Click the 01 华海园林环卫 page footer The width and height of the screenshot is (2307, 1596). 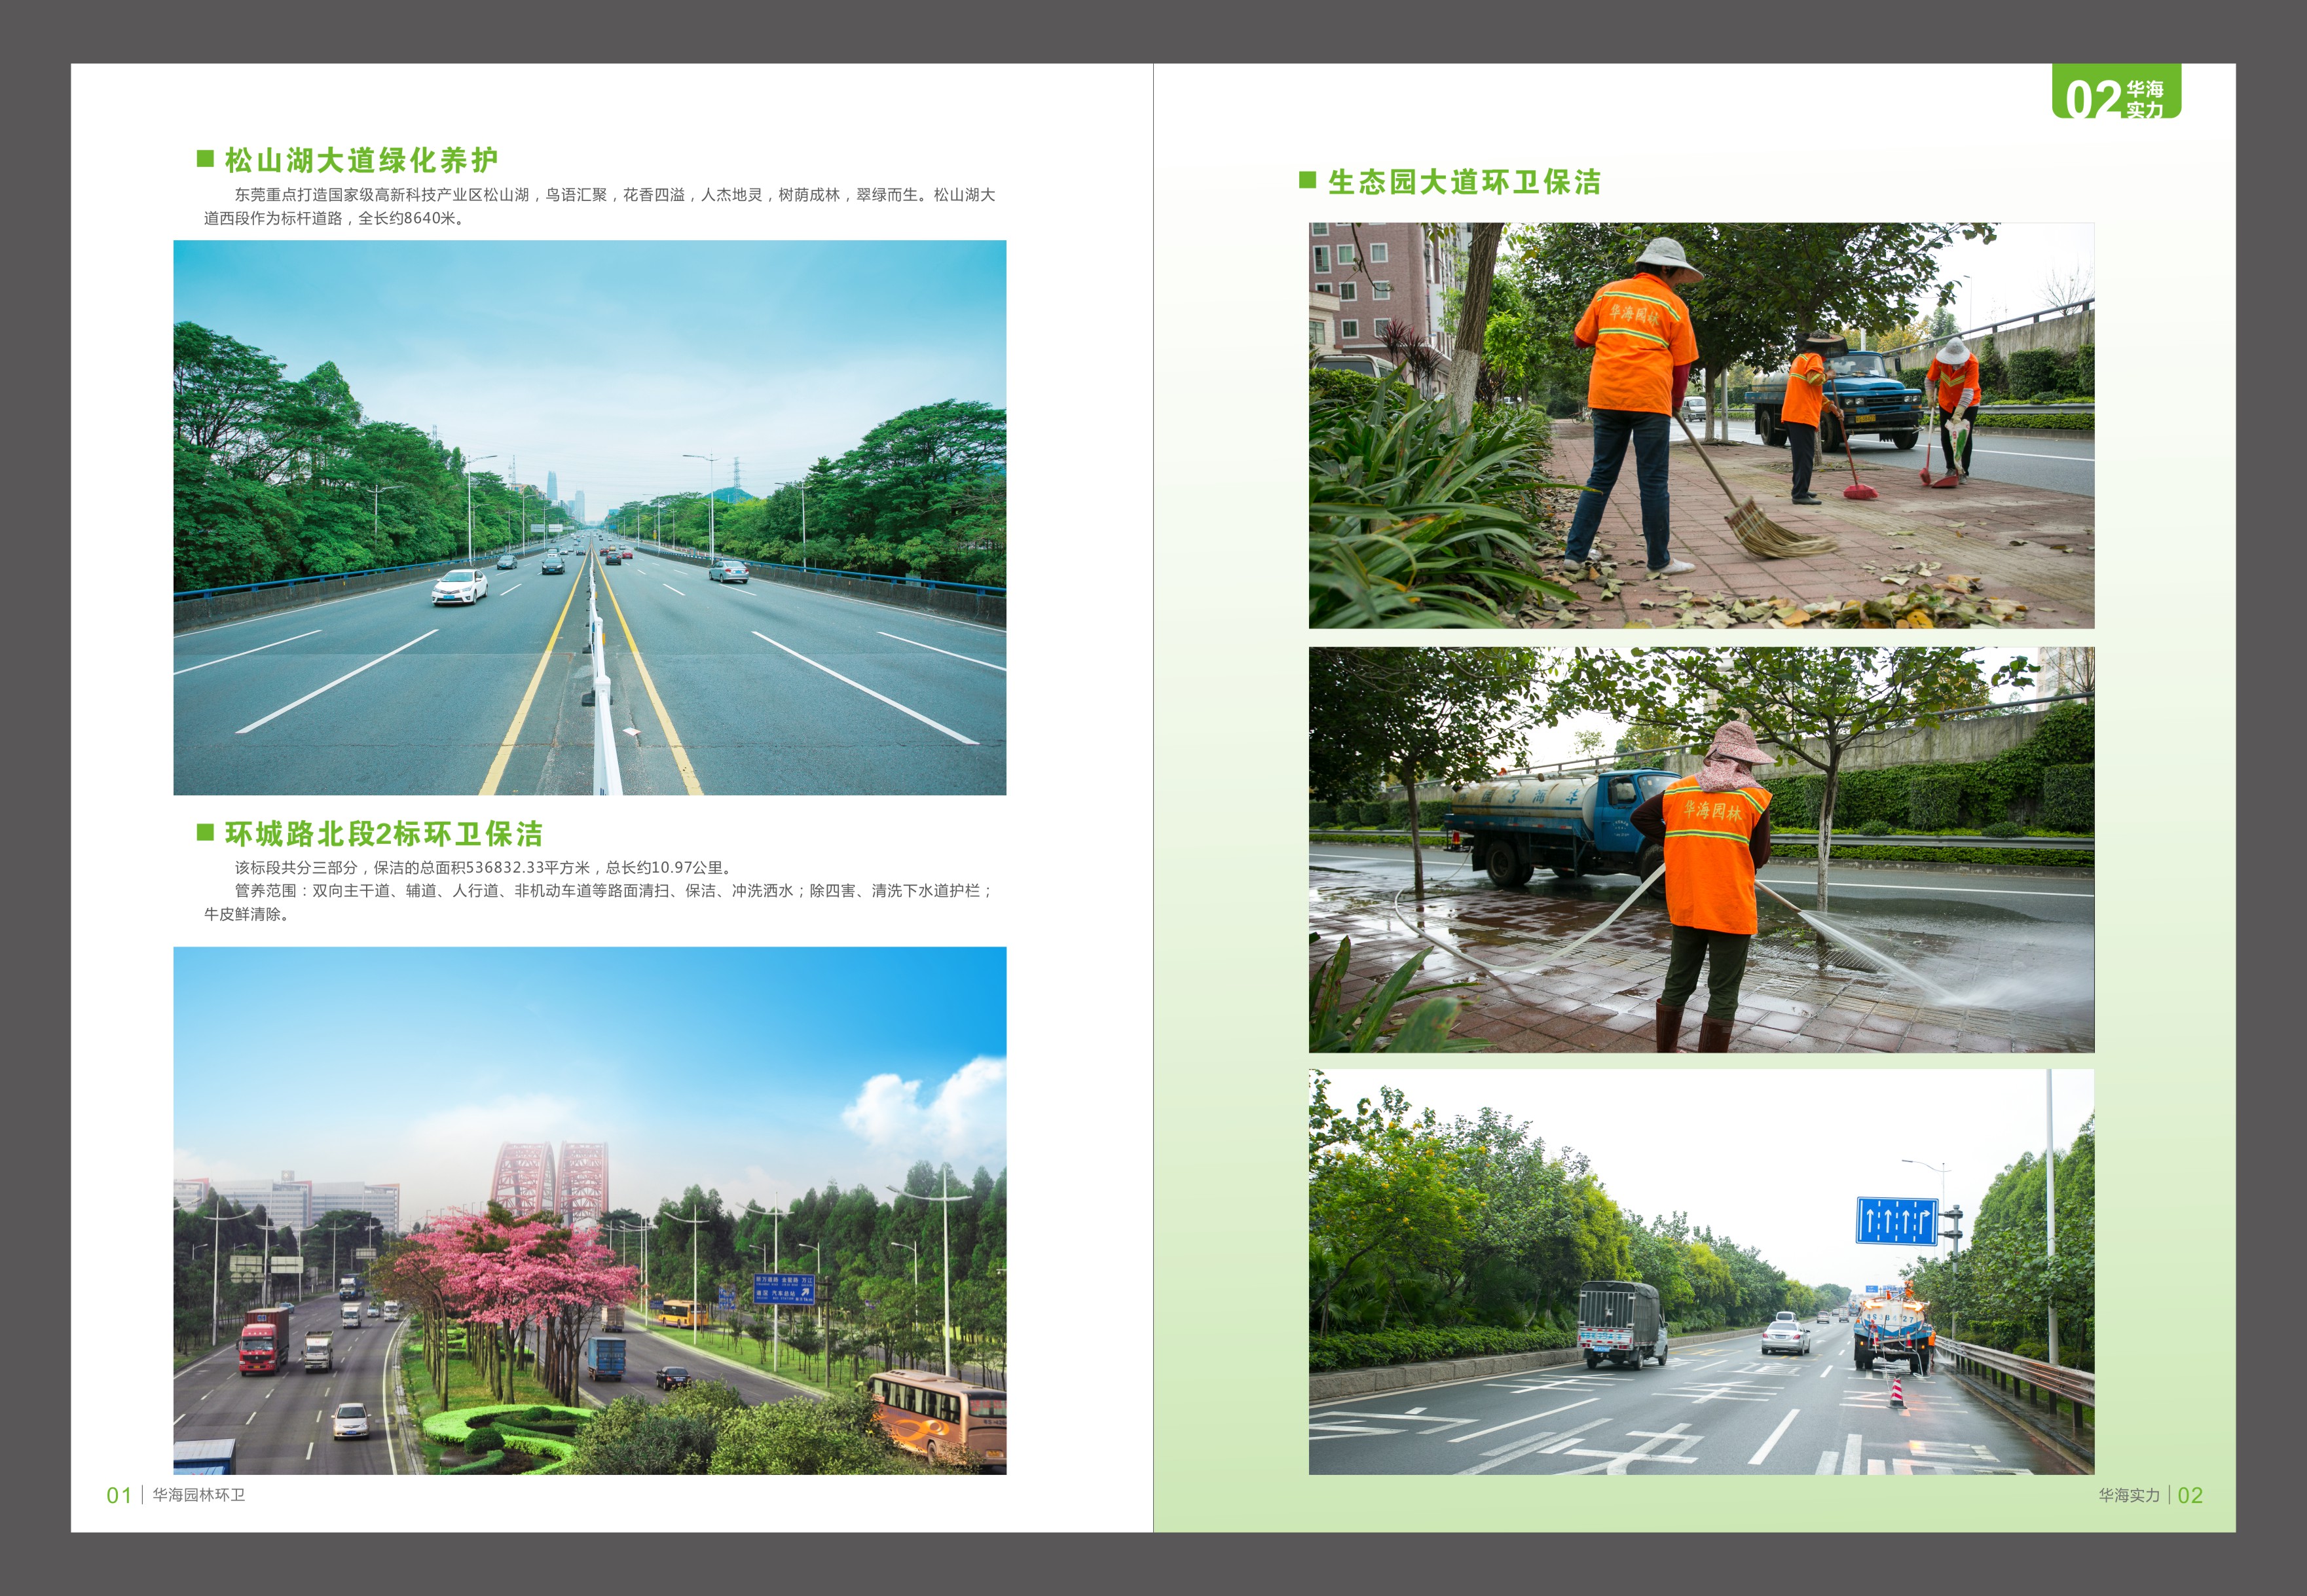tap(176, 1495)
